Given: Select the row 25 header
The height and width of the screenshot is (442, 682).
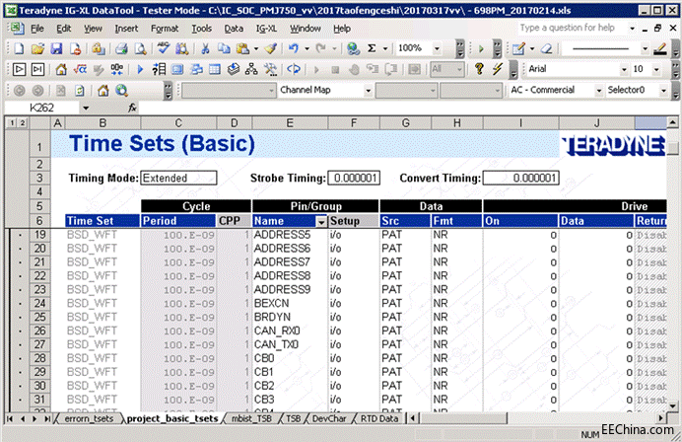Looking at the screenshot, I should click(x=39, y=317).
